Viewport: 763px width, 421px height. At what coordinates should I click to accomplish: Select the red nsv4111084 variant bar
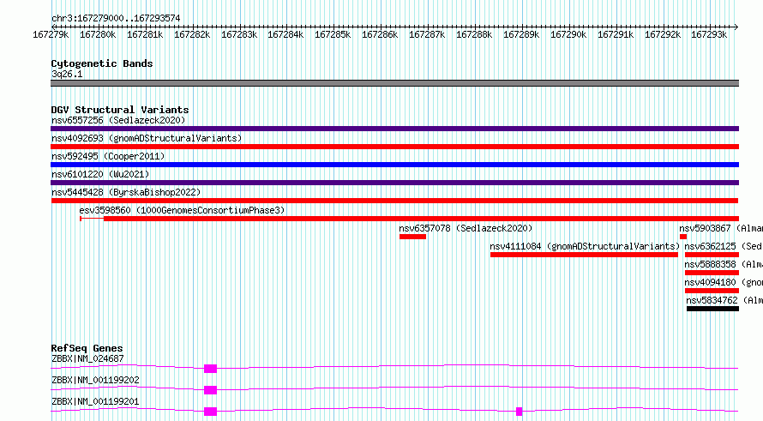tap(584, 255)
